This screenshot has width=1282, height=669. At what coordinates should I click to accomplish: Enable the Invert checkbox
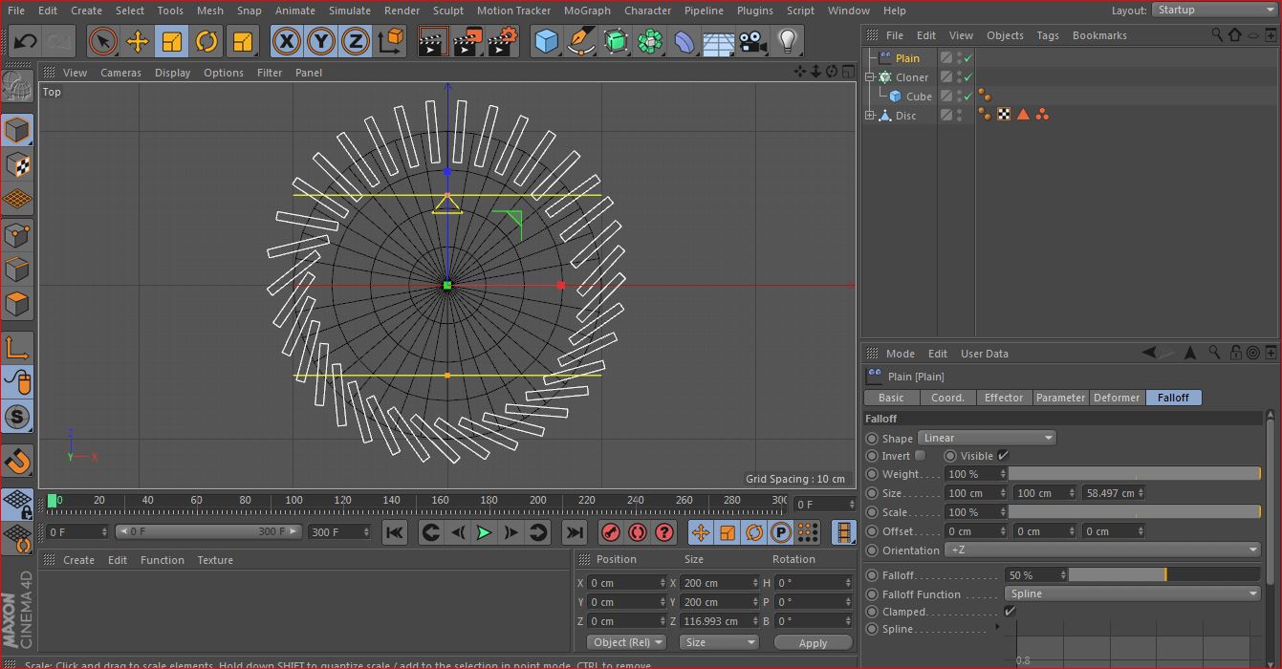920,456
